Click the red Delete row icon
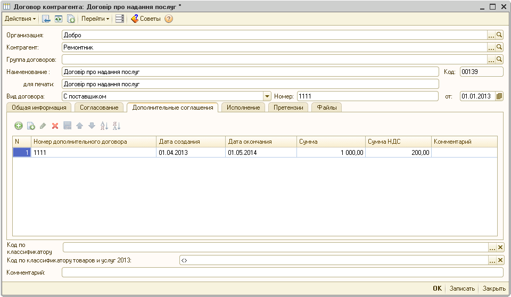511x297 pixels. [55, 126]
